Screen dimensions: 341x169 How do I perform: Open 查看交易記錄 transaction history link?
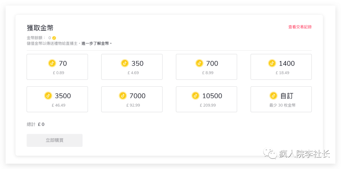click(300, 27)
